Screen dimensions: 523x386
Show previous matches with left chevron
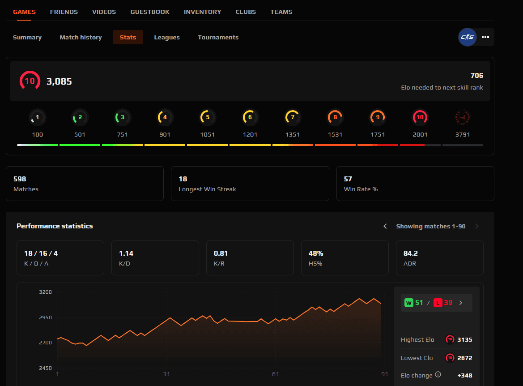tap(385, 226)
